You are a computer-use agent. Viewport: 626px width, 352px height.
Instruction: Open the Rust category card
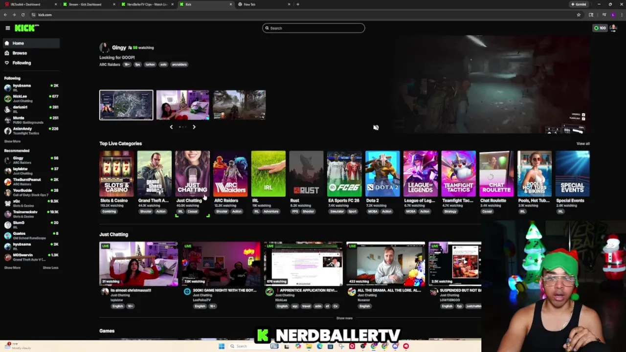click(x=306, y=174)
